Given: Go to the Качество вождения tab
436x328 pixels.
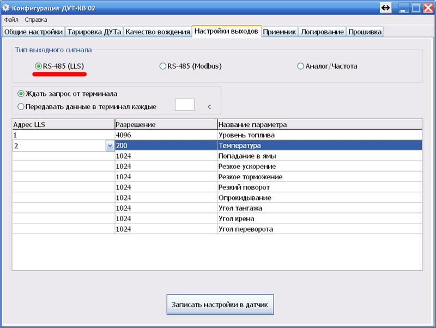Looking at the screenshot, I should [x=158, y=32].
